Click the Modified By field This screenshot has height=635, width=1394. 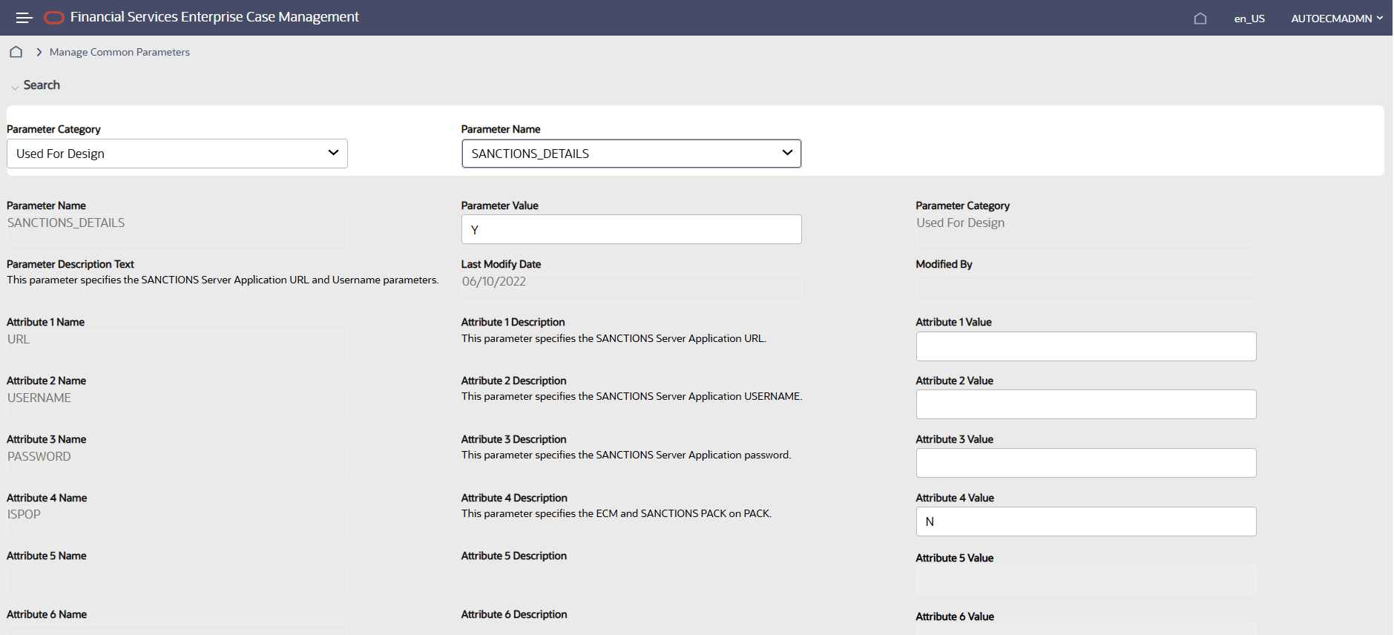(1086, 288)
